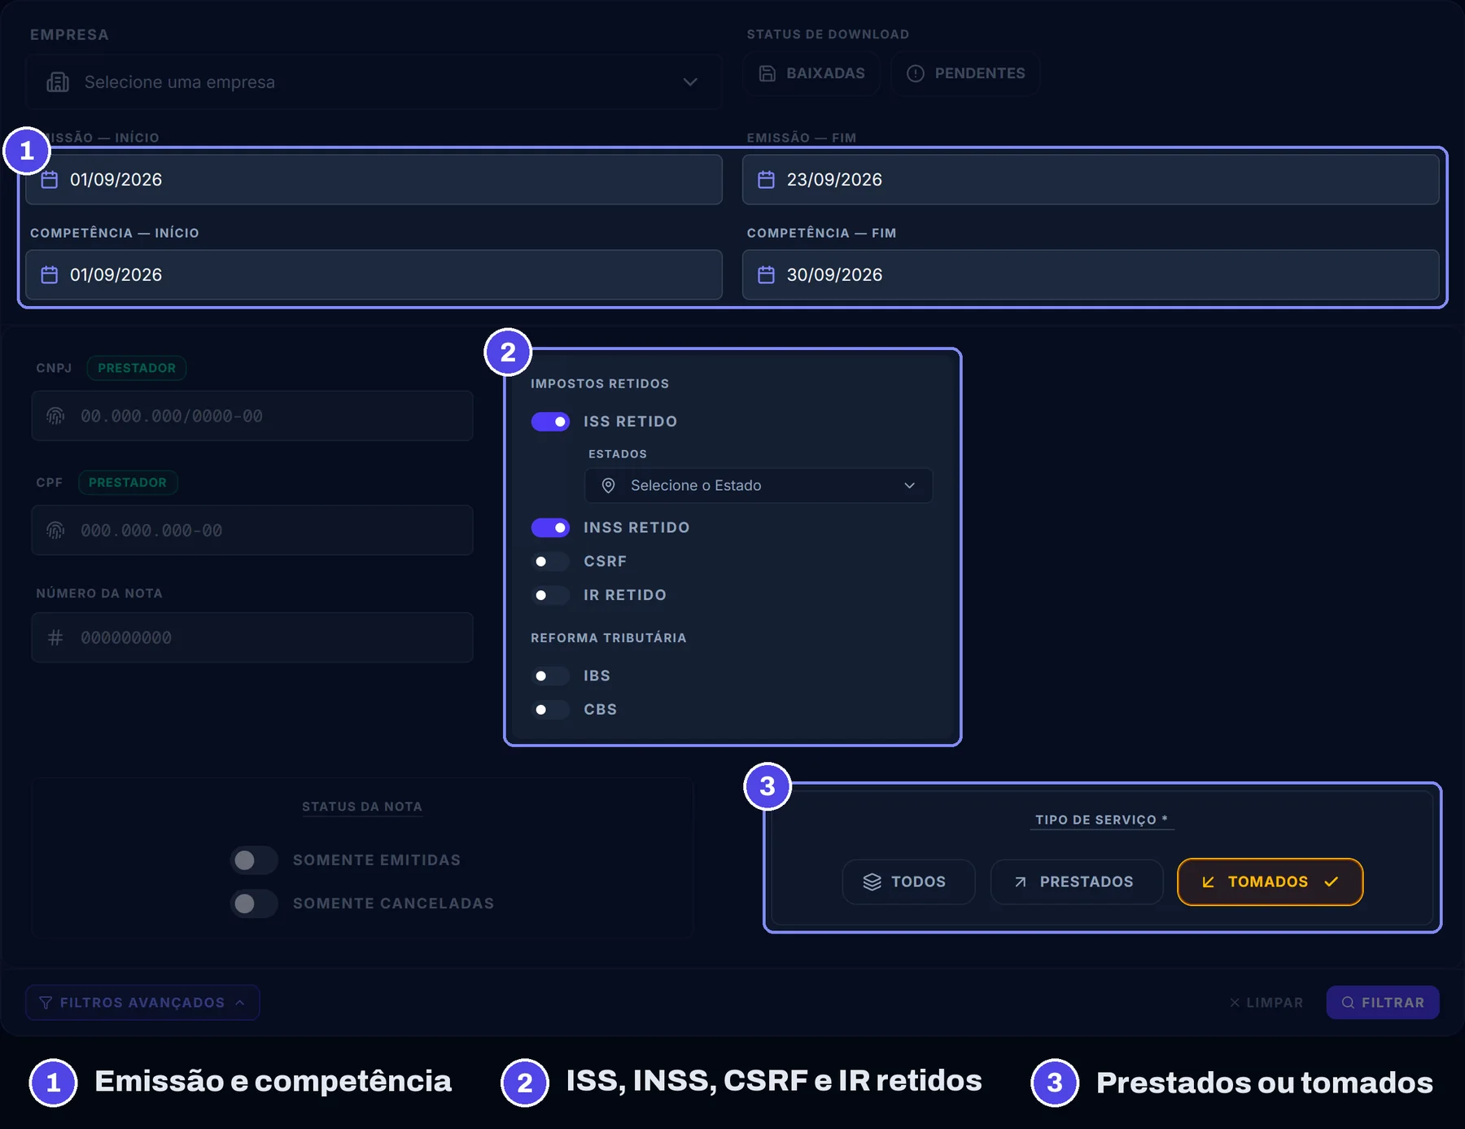Click the hash icon in Número da Nota
Viewport: 1465px width, 1129px height.
[x=55, y=637]
